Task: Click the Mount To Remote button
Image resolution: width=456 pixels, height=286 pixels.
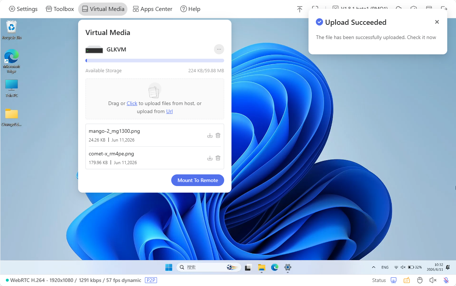Action: tap(198, 180)
